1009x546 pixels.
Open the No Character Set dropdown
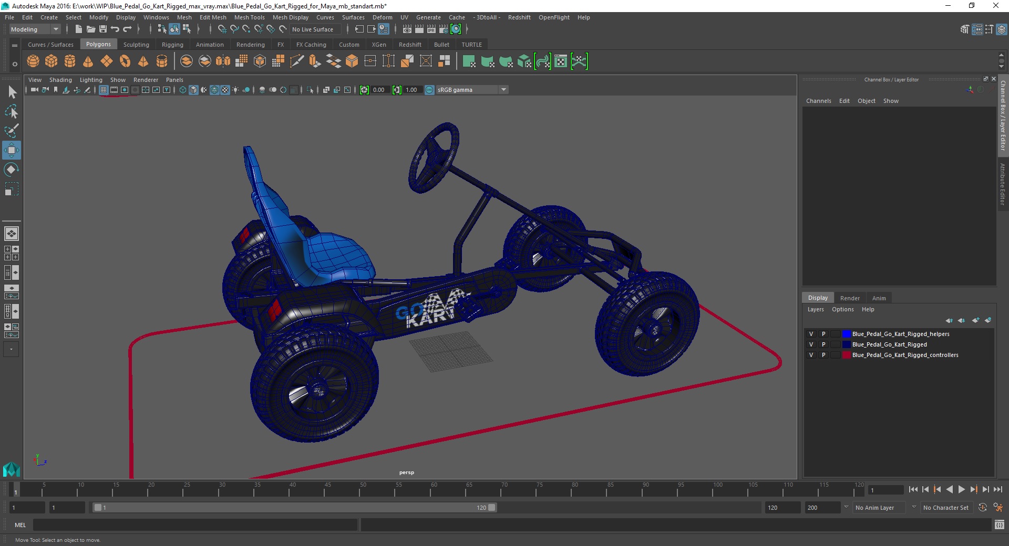click(x=946, y=508)
